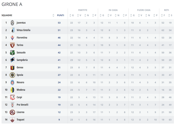Screen dimensions: 174x125
Task: Sort by RETI F goals scored
Action: tap(163, 15)
